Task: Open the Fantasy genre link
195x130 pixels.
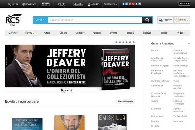Action: click(x=155, y=121)
